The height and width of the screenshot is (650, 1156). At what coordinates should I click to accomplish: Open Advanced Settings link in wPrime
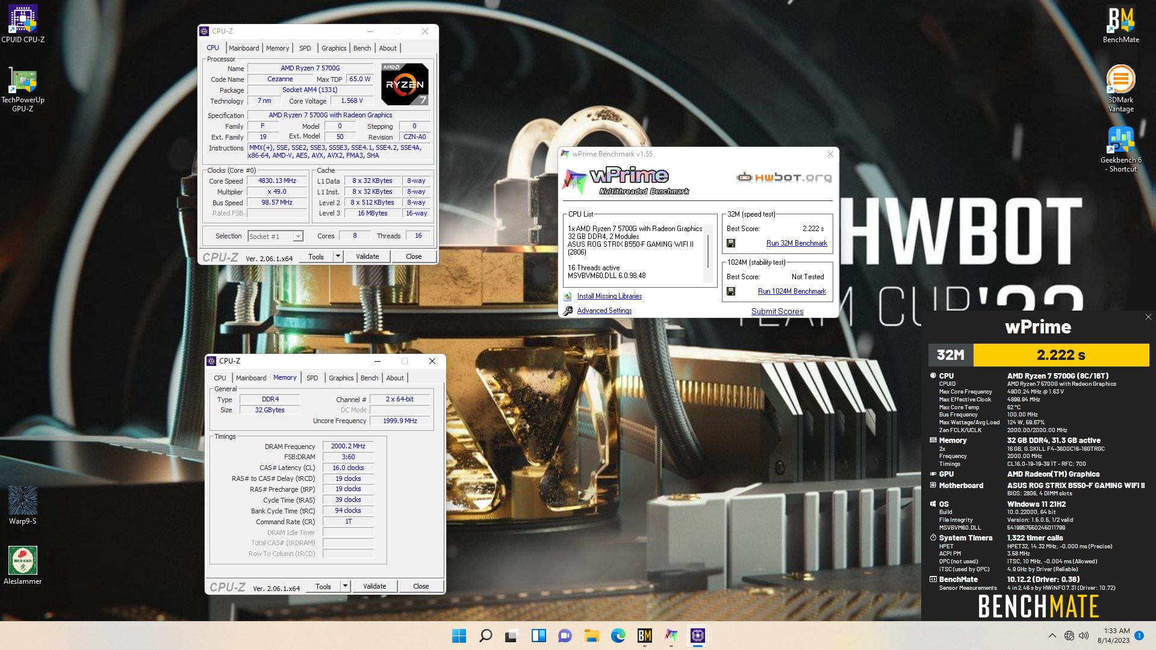[x=604, y=311]
